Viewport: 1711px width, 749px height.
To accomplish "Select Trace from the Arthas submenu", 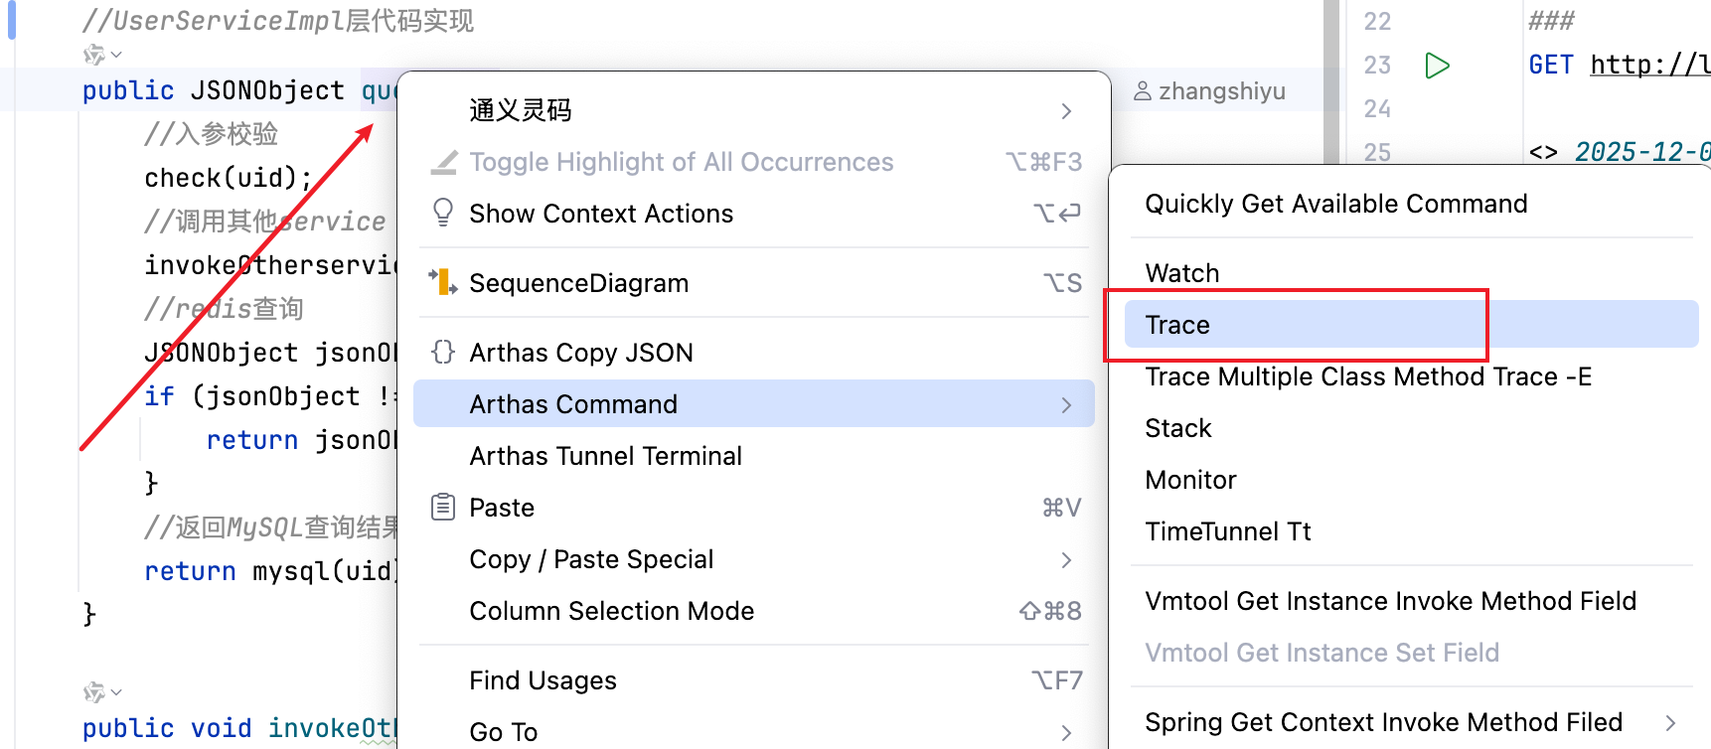I will [x=1177, y=325].
